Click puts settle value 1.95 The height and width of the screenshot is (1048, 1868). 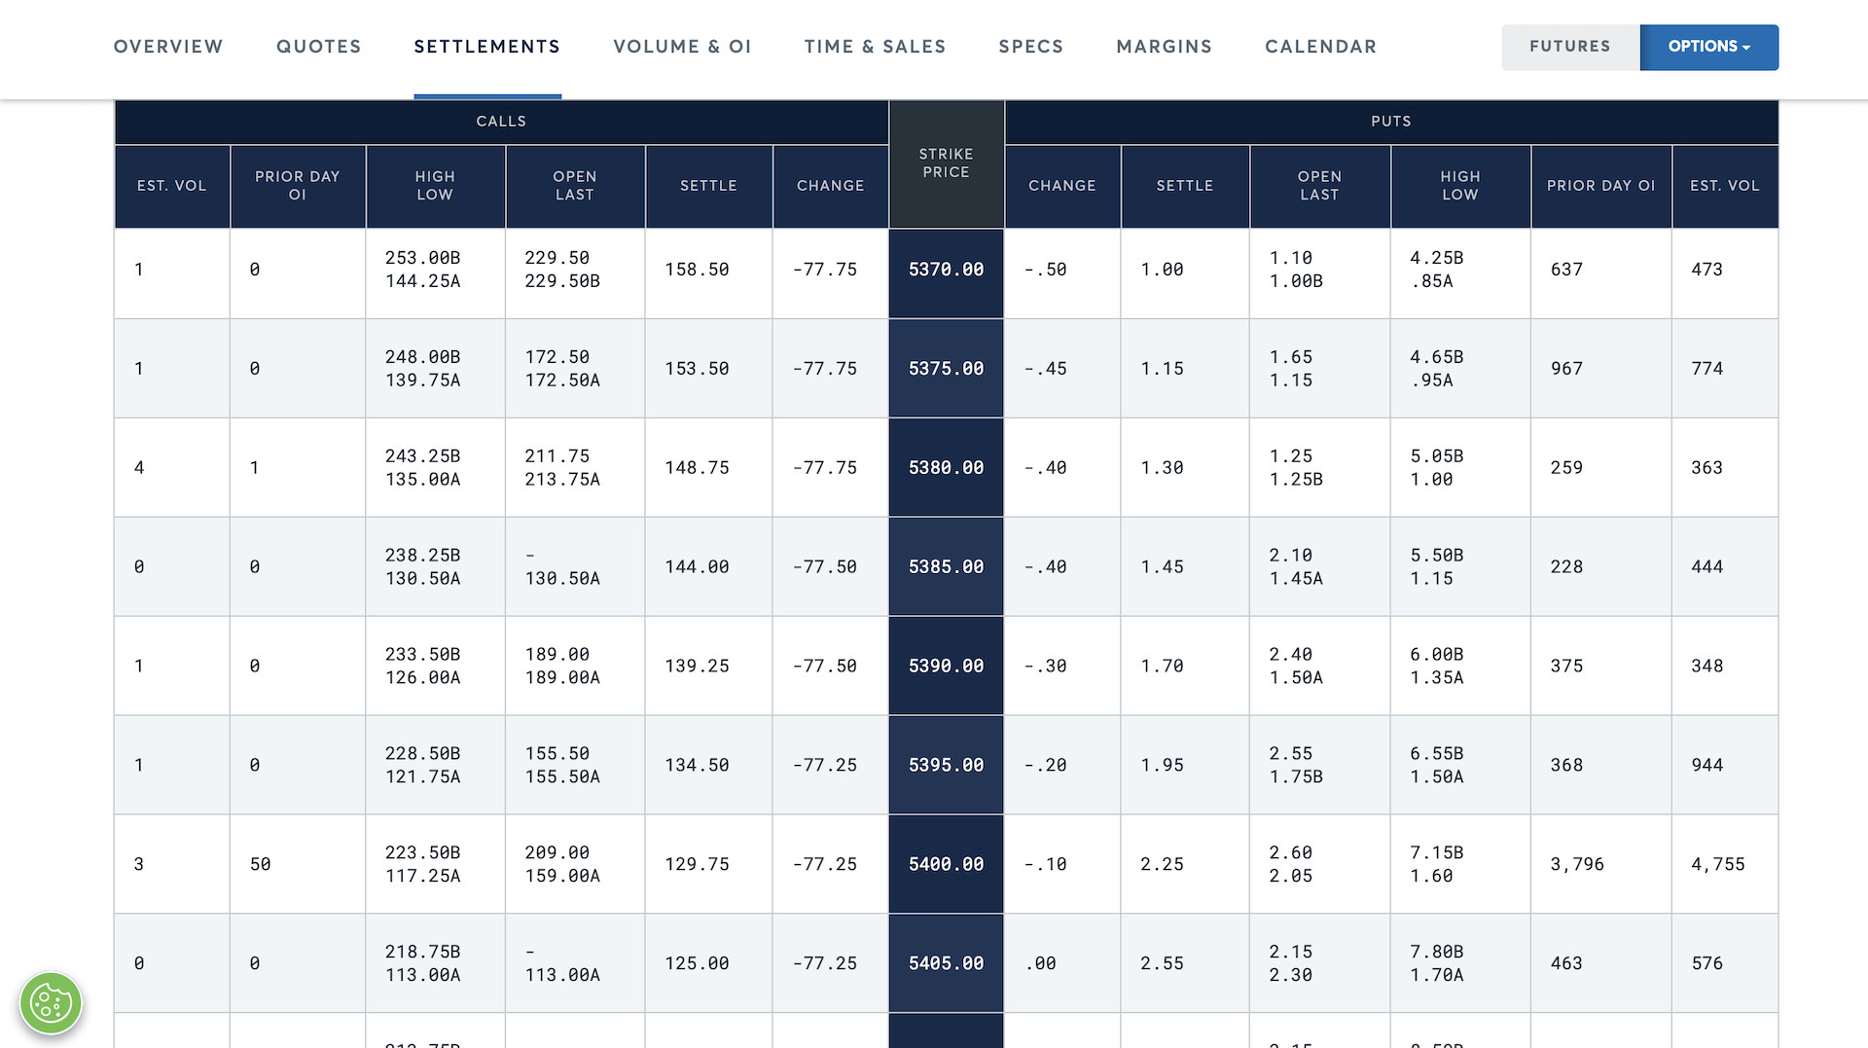pyautogui.click(x=1162, y=766)
